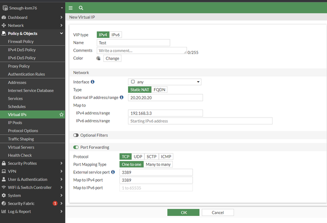Click the info icon next to Interface

tap(93, 82)
